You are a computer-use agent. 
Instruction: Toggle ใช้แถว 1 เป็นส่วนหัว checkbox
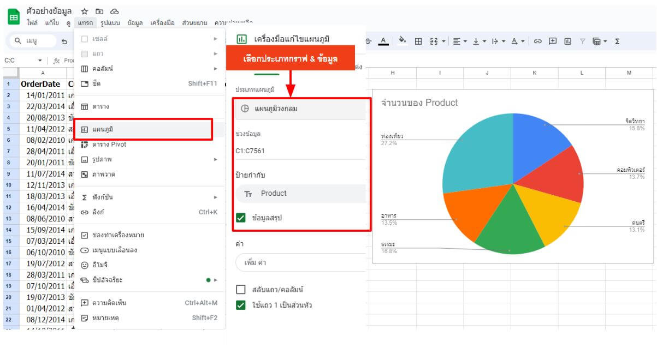pos(241,305)
